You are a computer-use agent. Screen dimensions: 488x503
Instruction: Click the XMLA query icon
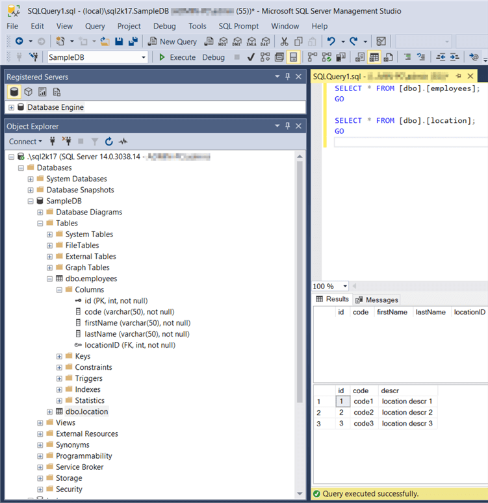pyautogui.click(x=251, y=42)
